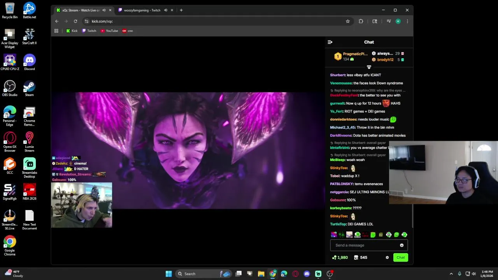The height and width of the screenshot is (280, 498).
Task: Open DarkRivoone's username in chat
Action: (x=341, y=135)
